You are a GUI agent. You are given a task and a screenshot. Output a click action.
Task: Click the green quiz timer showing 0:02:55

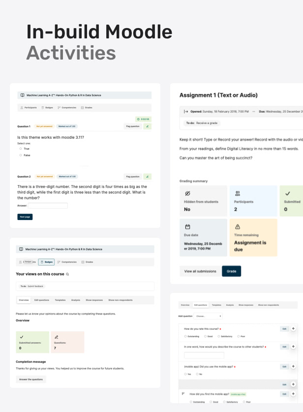(143, 119)
